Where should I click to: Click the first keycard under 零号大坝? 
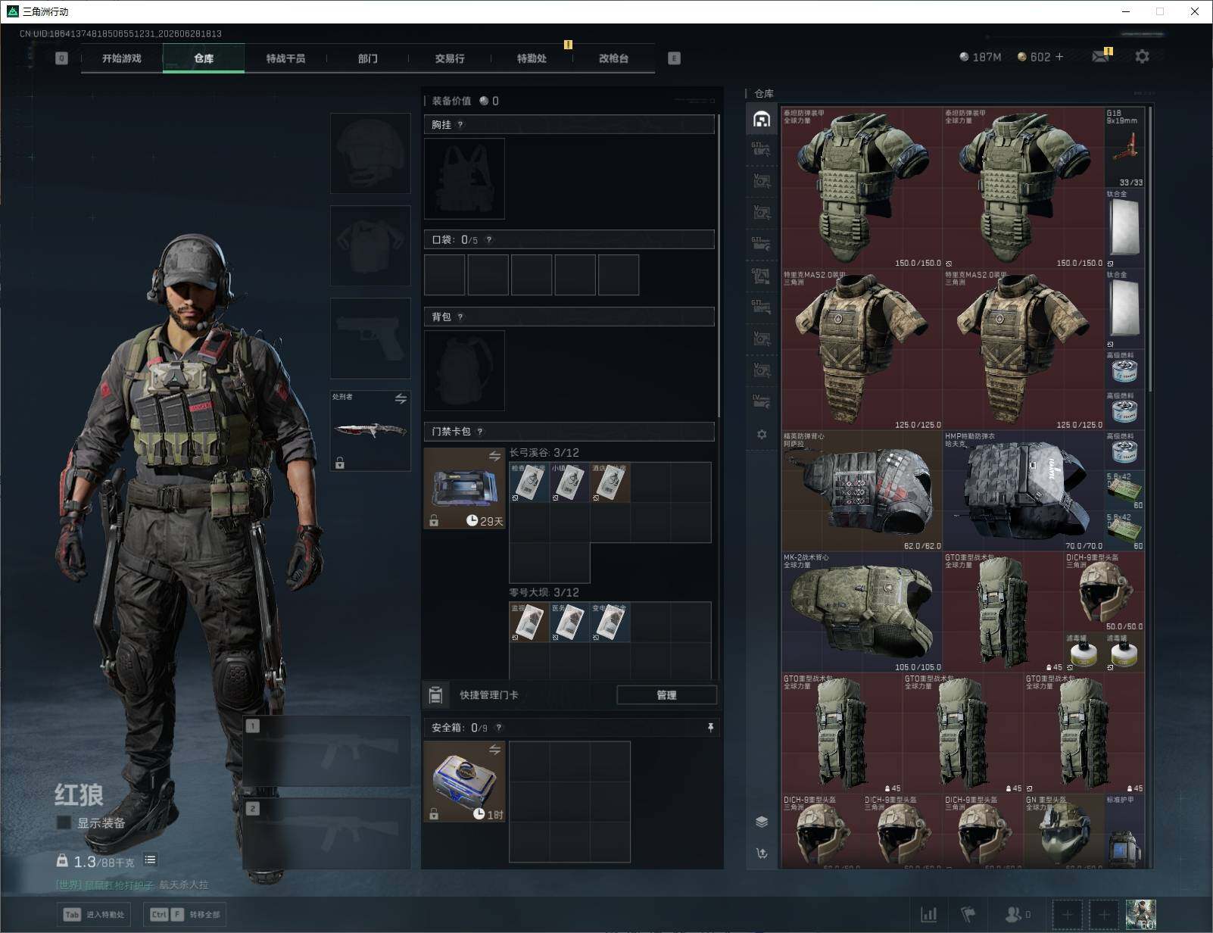pyautogui.click(x=529, y=623)
